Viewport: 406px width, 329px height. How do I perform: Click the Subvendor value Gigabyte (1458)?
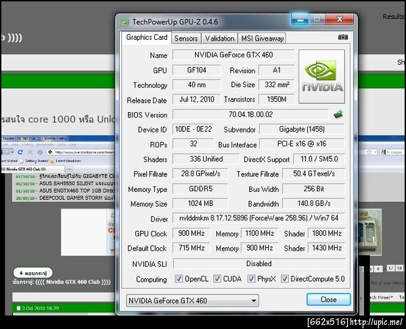pos(302,129)
